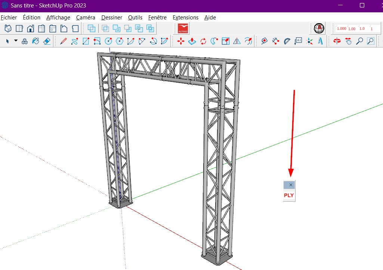
Task: Select the Move tool
Action: pos(180,41)
